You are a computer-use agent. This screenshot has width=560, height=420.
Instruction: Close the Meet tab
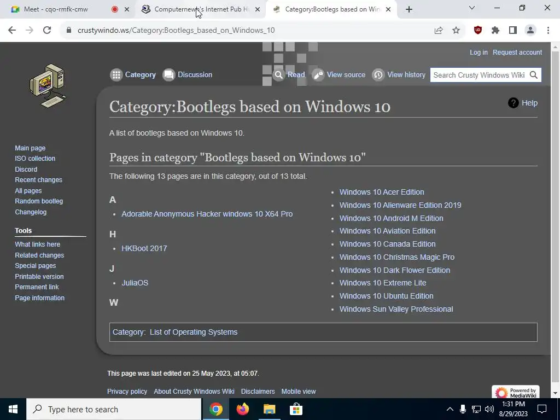tap(127, 9)
